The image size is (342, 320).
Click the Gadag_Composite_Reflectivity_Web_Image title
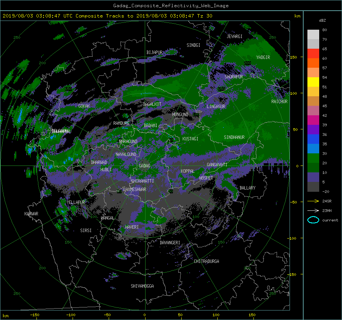[171, 6]
